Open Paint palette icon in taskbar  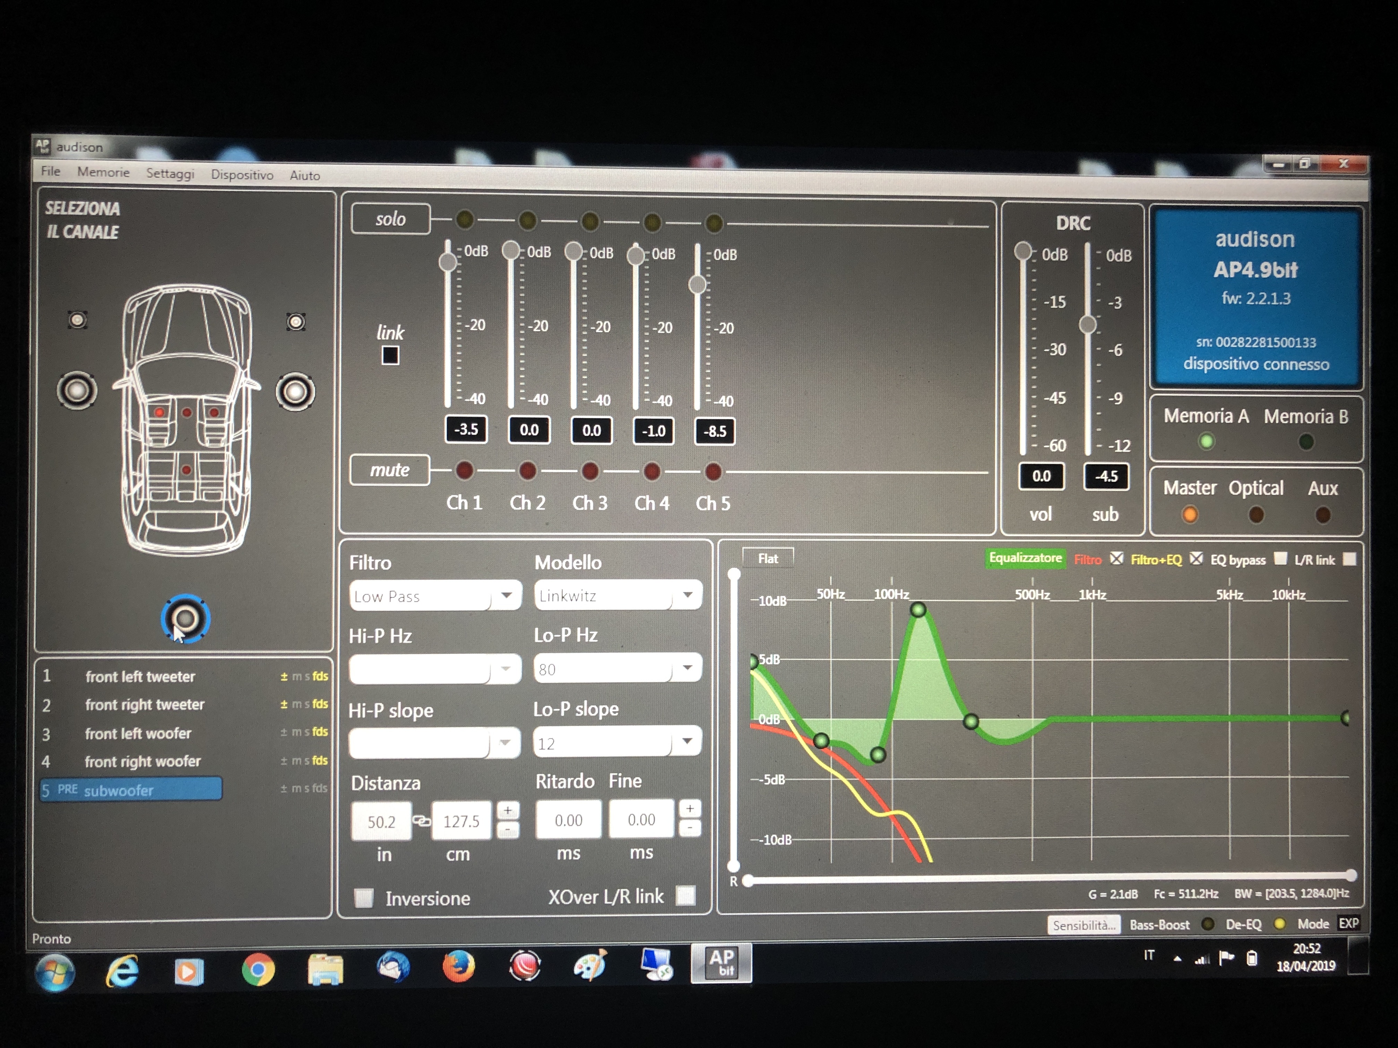[x=590, y=964]
